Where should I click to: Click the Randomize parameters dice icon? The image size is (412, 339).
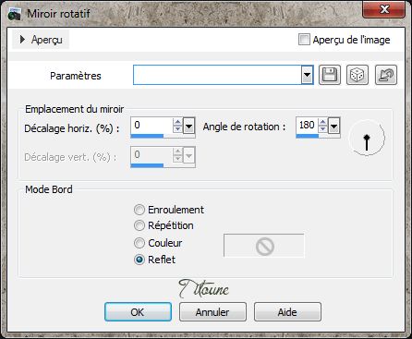tap(357, 75)
